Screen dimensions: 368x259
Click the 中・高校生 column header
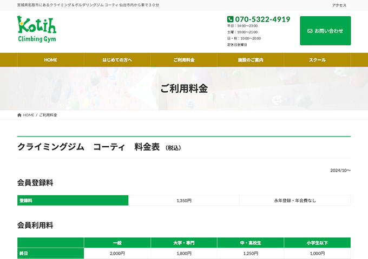pyautogui.click(x=251, y=243)
